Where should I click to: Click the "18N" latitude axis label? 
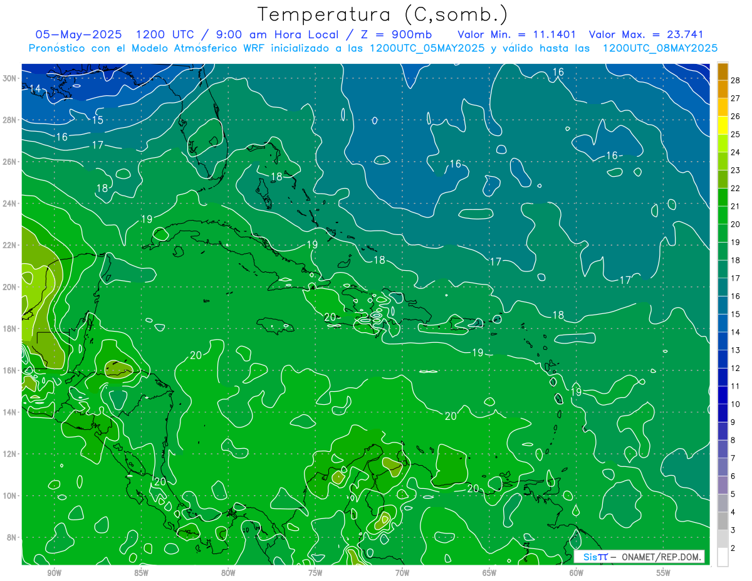click(x=10, y=328)
